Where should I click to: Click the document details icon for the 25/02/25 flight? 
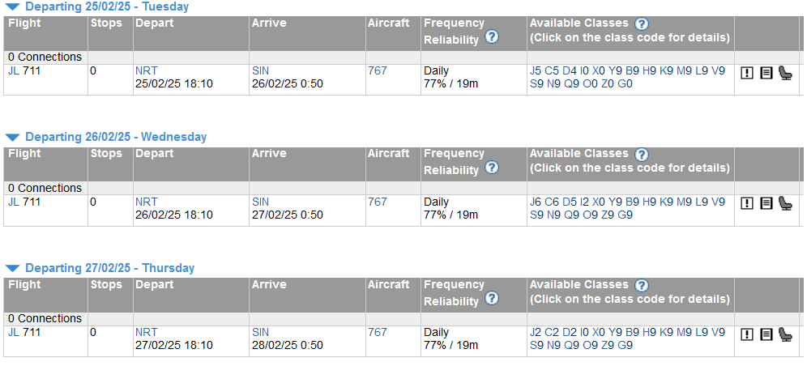(x=766, y=73)
